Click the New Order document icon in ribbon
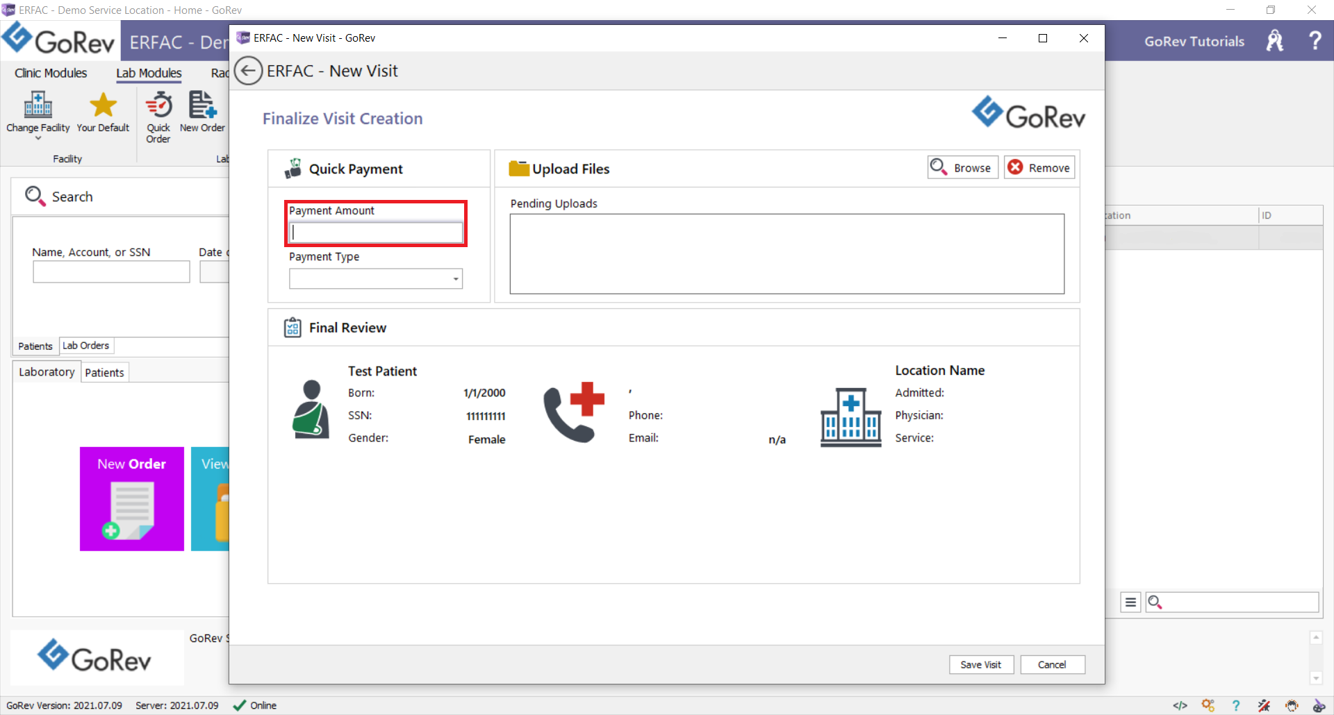The height and width of the screenshot is (715, 1334). coord(202,105)
